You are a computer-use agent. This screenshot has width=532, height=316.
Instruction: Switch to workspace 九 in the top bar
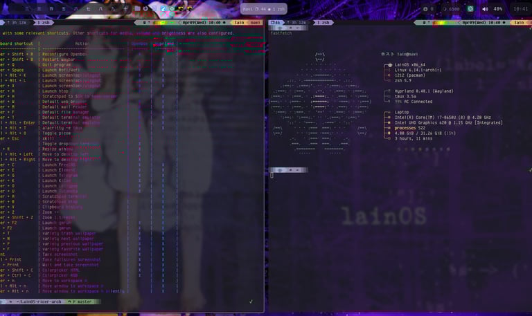tap(113, 9)
